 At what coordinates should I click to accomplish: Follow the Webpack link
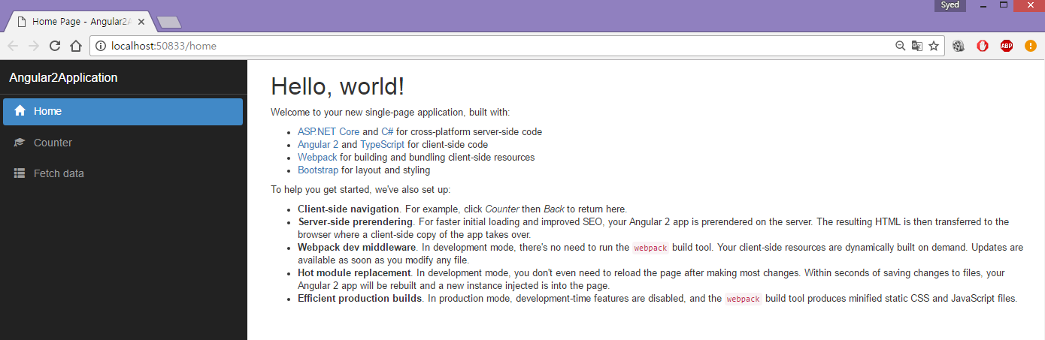click(317, 158)
